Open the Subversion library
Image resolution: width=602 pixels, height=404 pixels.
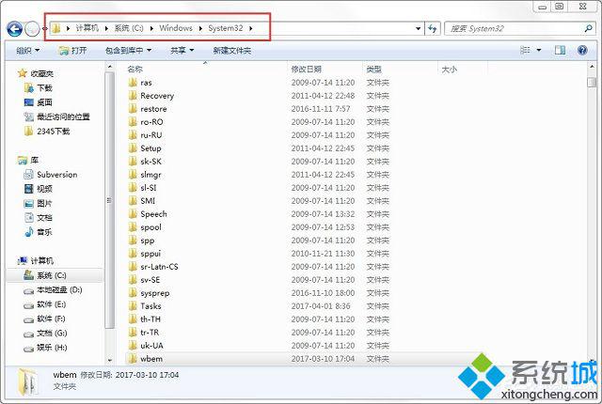coord(51,175)
